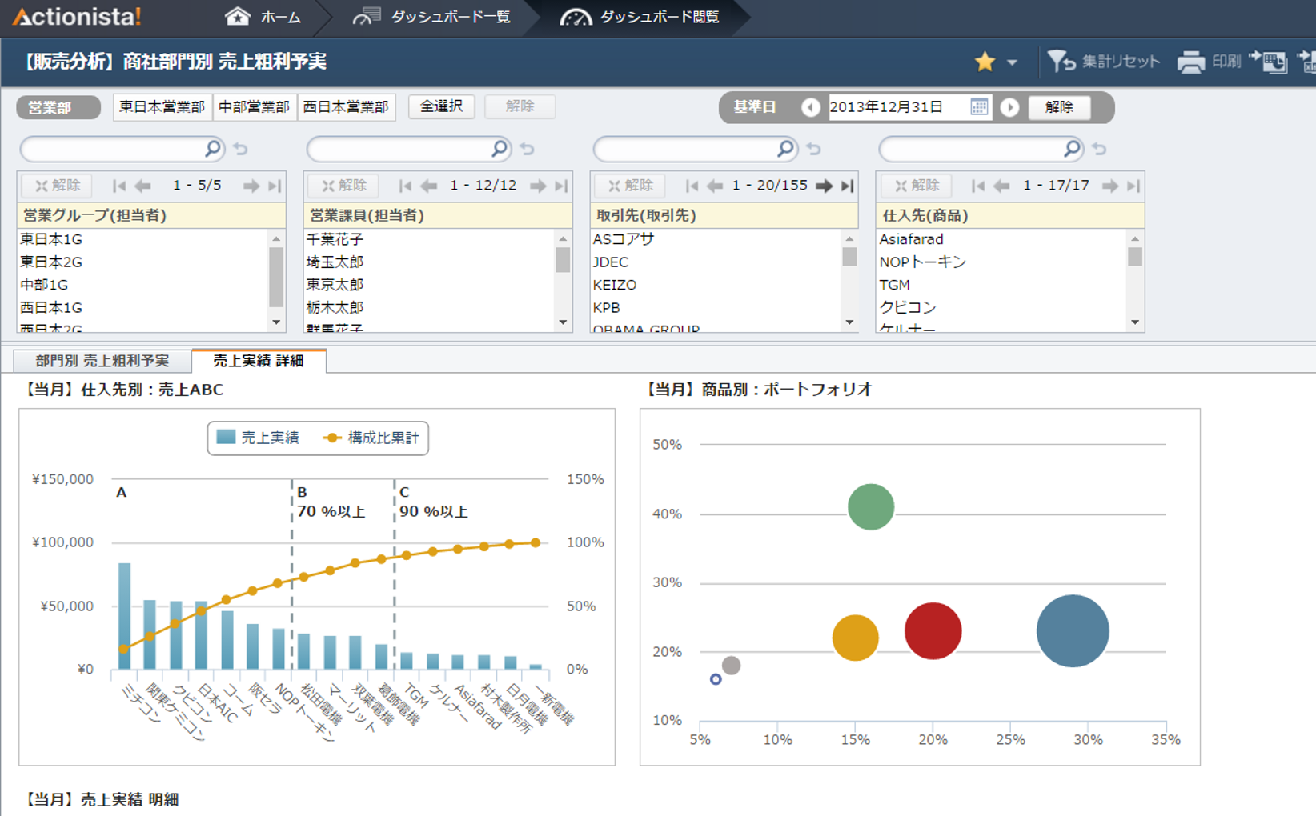1316x816 pixels.
Task: Click the 全選択 button
Action: click(x=442, y=106)
